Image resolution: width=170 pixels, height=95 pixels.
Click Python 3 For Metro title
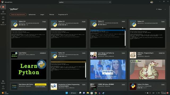(143, 84)
